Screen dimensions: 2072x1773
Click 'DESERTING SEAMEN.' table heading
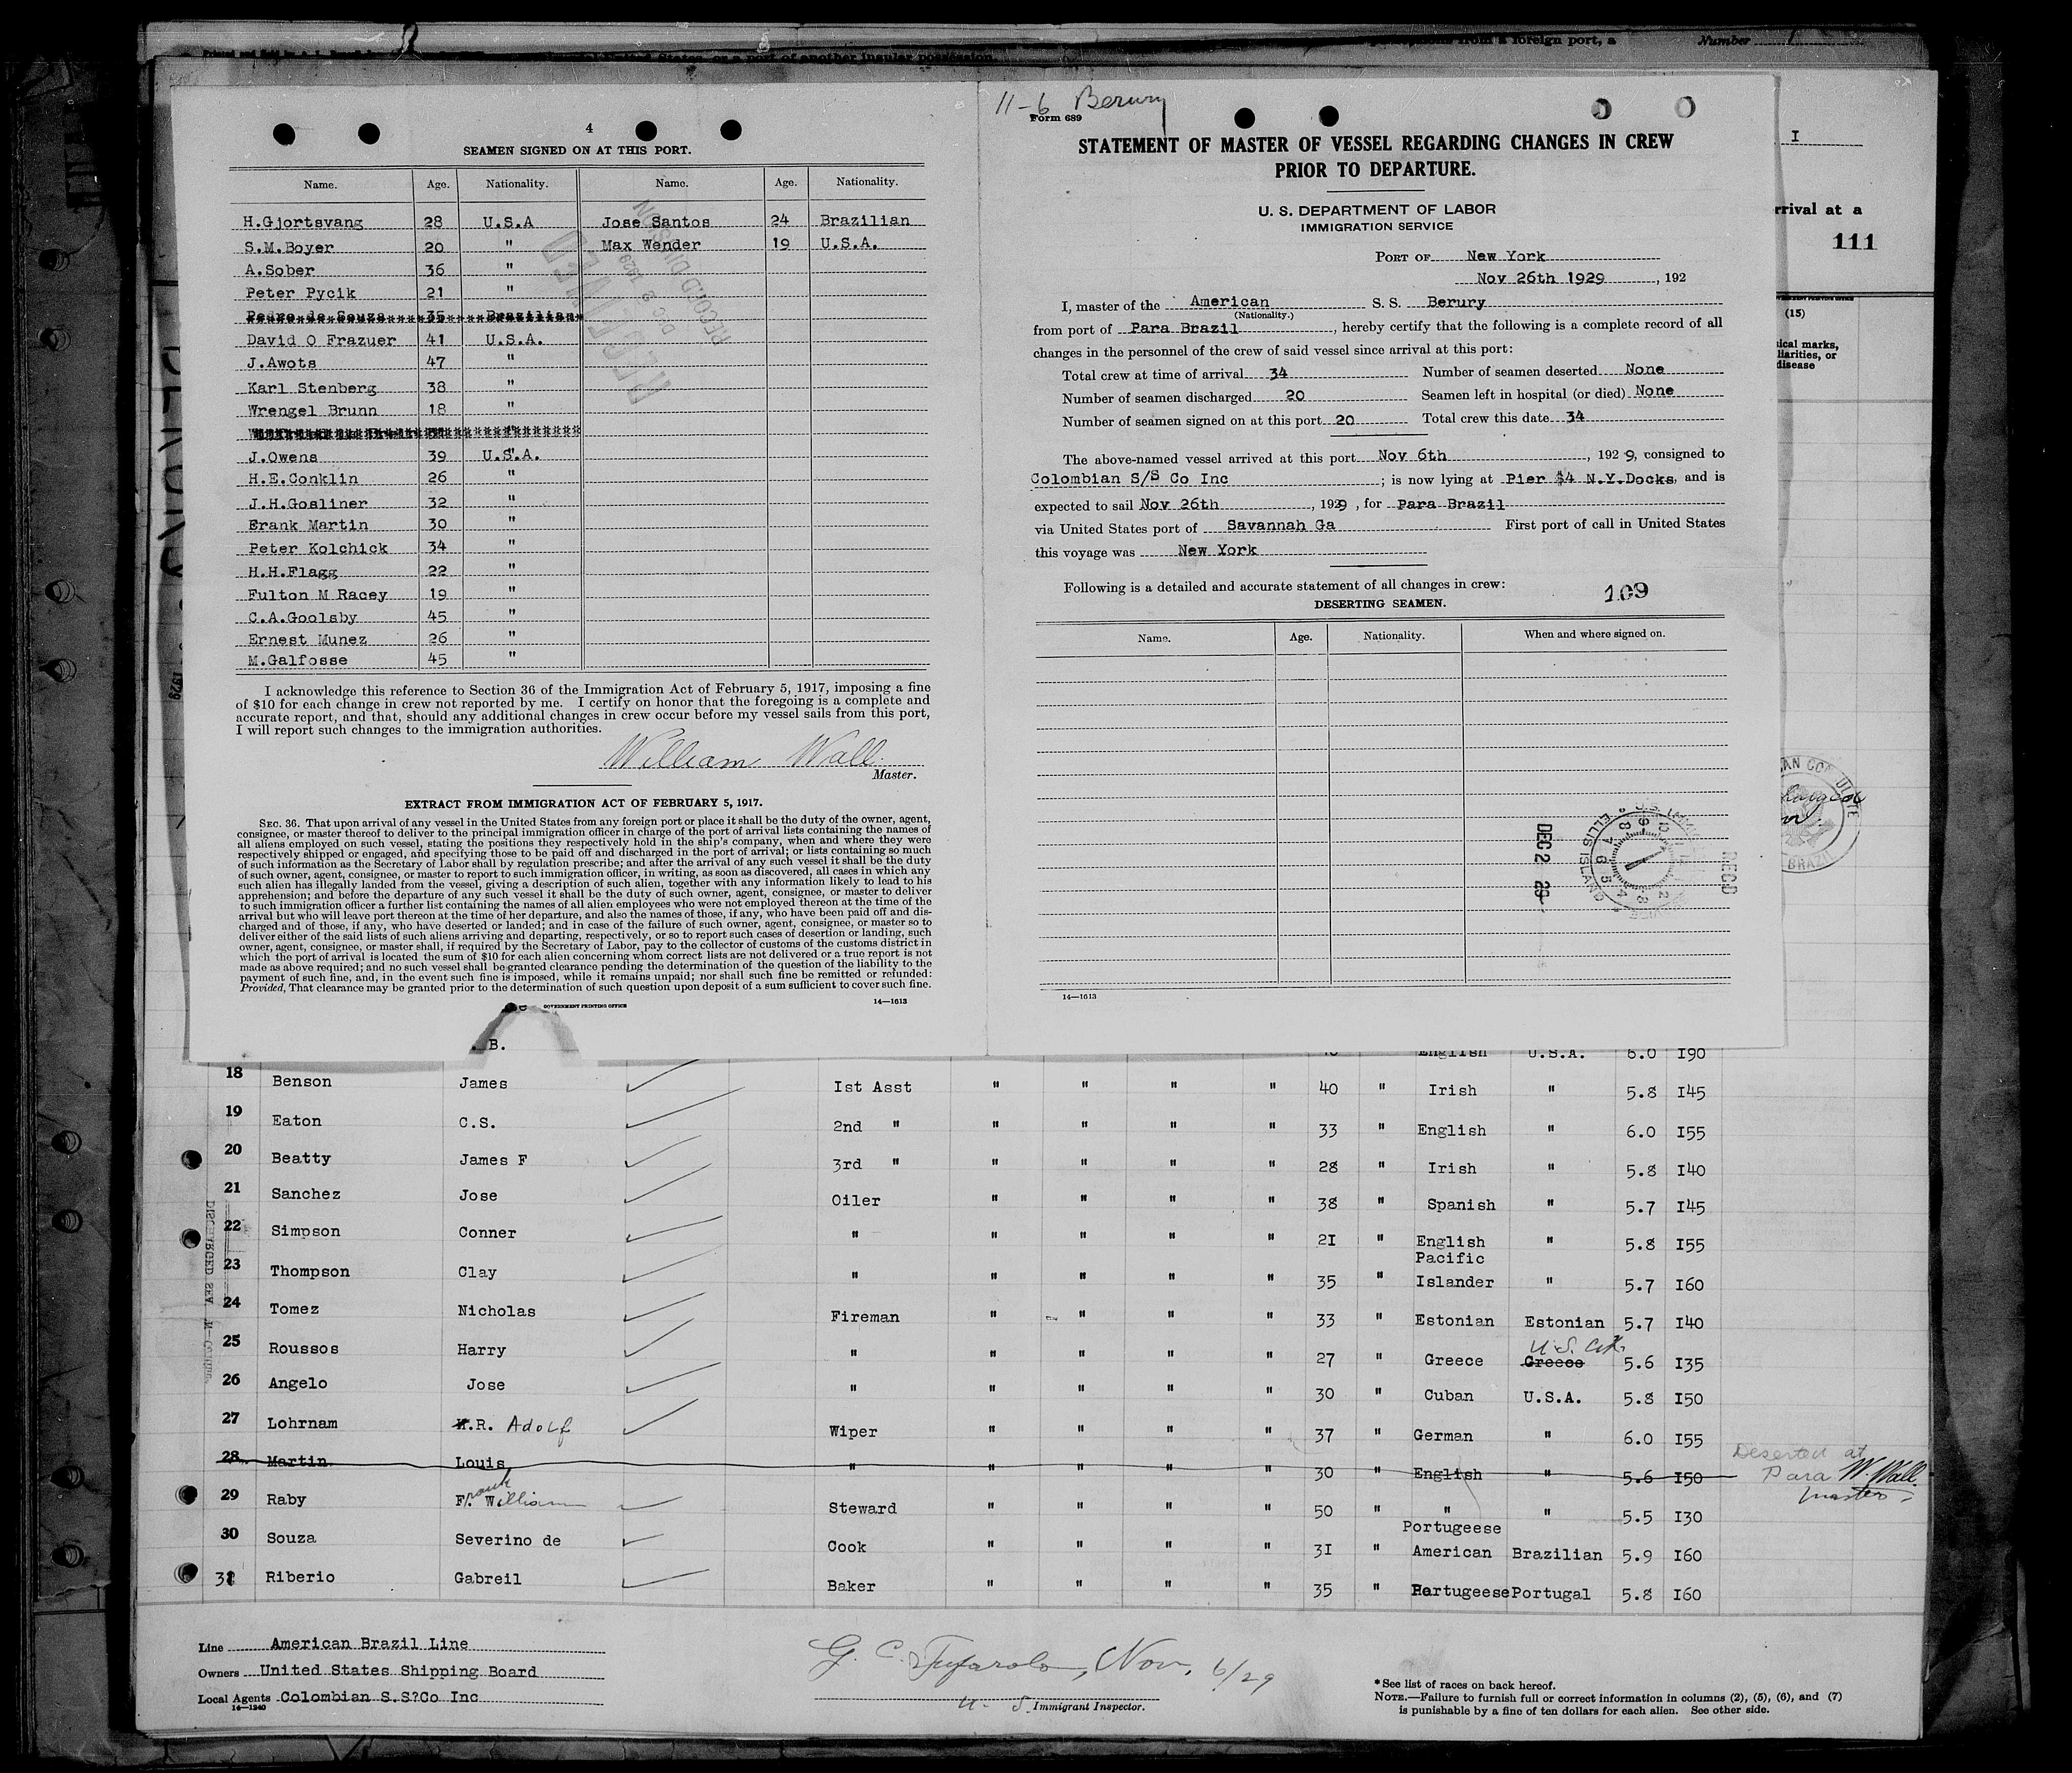(x=1380, y=605)
